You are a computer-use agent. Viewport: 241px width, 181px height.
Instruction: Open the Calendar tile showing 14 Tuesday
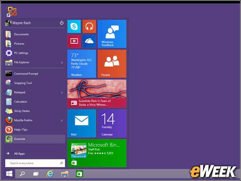point(112,123)
